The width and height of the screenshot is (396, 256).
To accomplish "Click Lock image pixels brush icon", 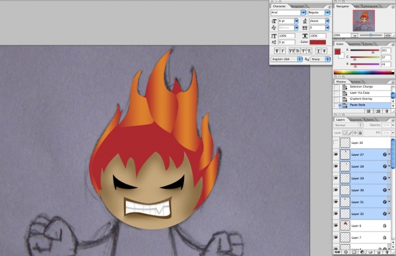I will (x=350, y=133).
